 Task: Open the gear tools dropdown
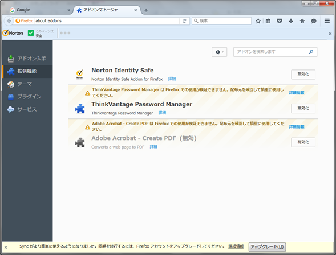pyautogui.click(x=219, y=52)
